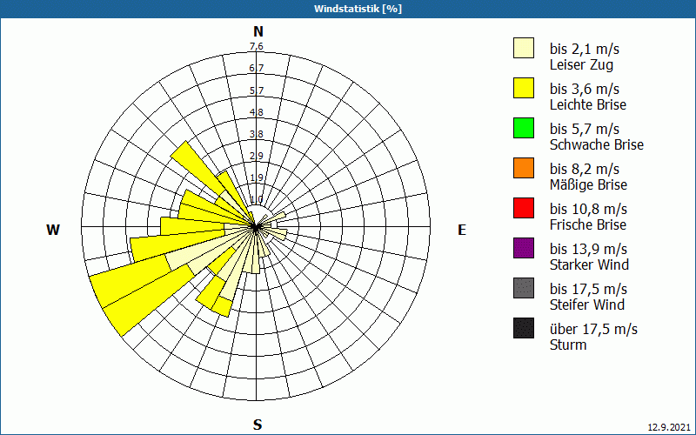
Task: Click the 'Leiser Zug' legend label
Action: point(581,64)
